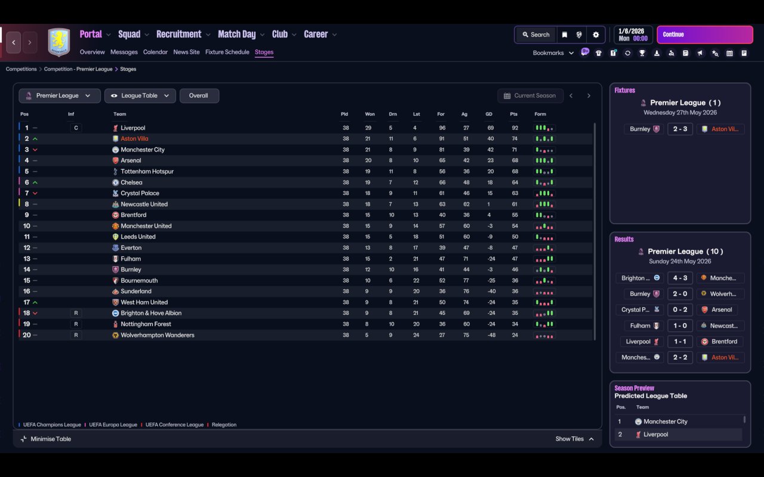Open the training cone bookmark shortcut
Screen dimensions: 764x477
pos(657,53)
